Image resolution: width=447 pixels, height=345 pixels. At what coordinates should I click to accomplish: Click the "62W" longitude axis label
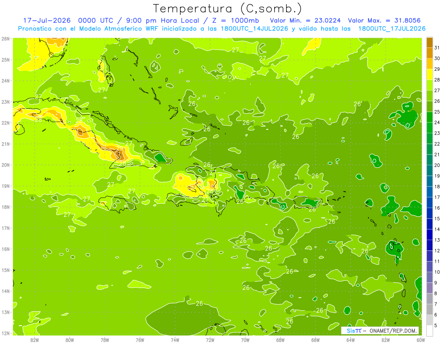click(x=386, y=340)
